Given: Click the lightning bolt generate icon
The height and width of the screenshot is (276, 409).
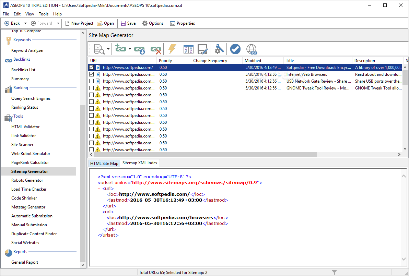Looking at the screenshot, I should [x=172, y=49].
